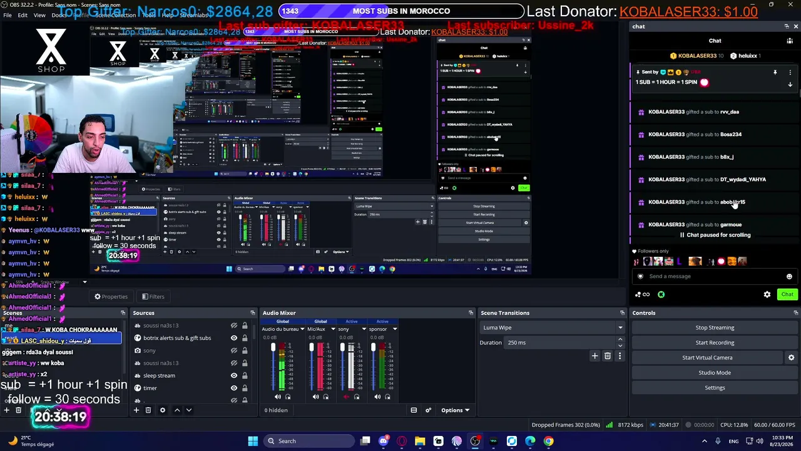This screenshot has width=801, height=451.
Task: Unlock the timer source
Action: (x=245, y=388)
